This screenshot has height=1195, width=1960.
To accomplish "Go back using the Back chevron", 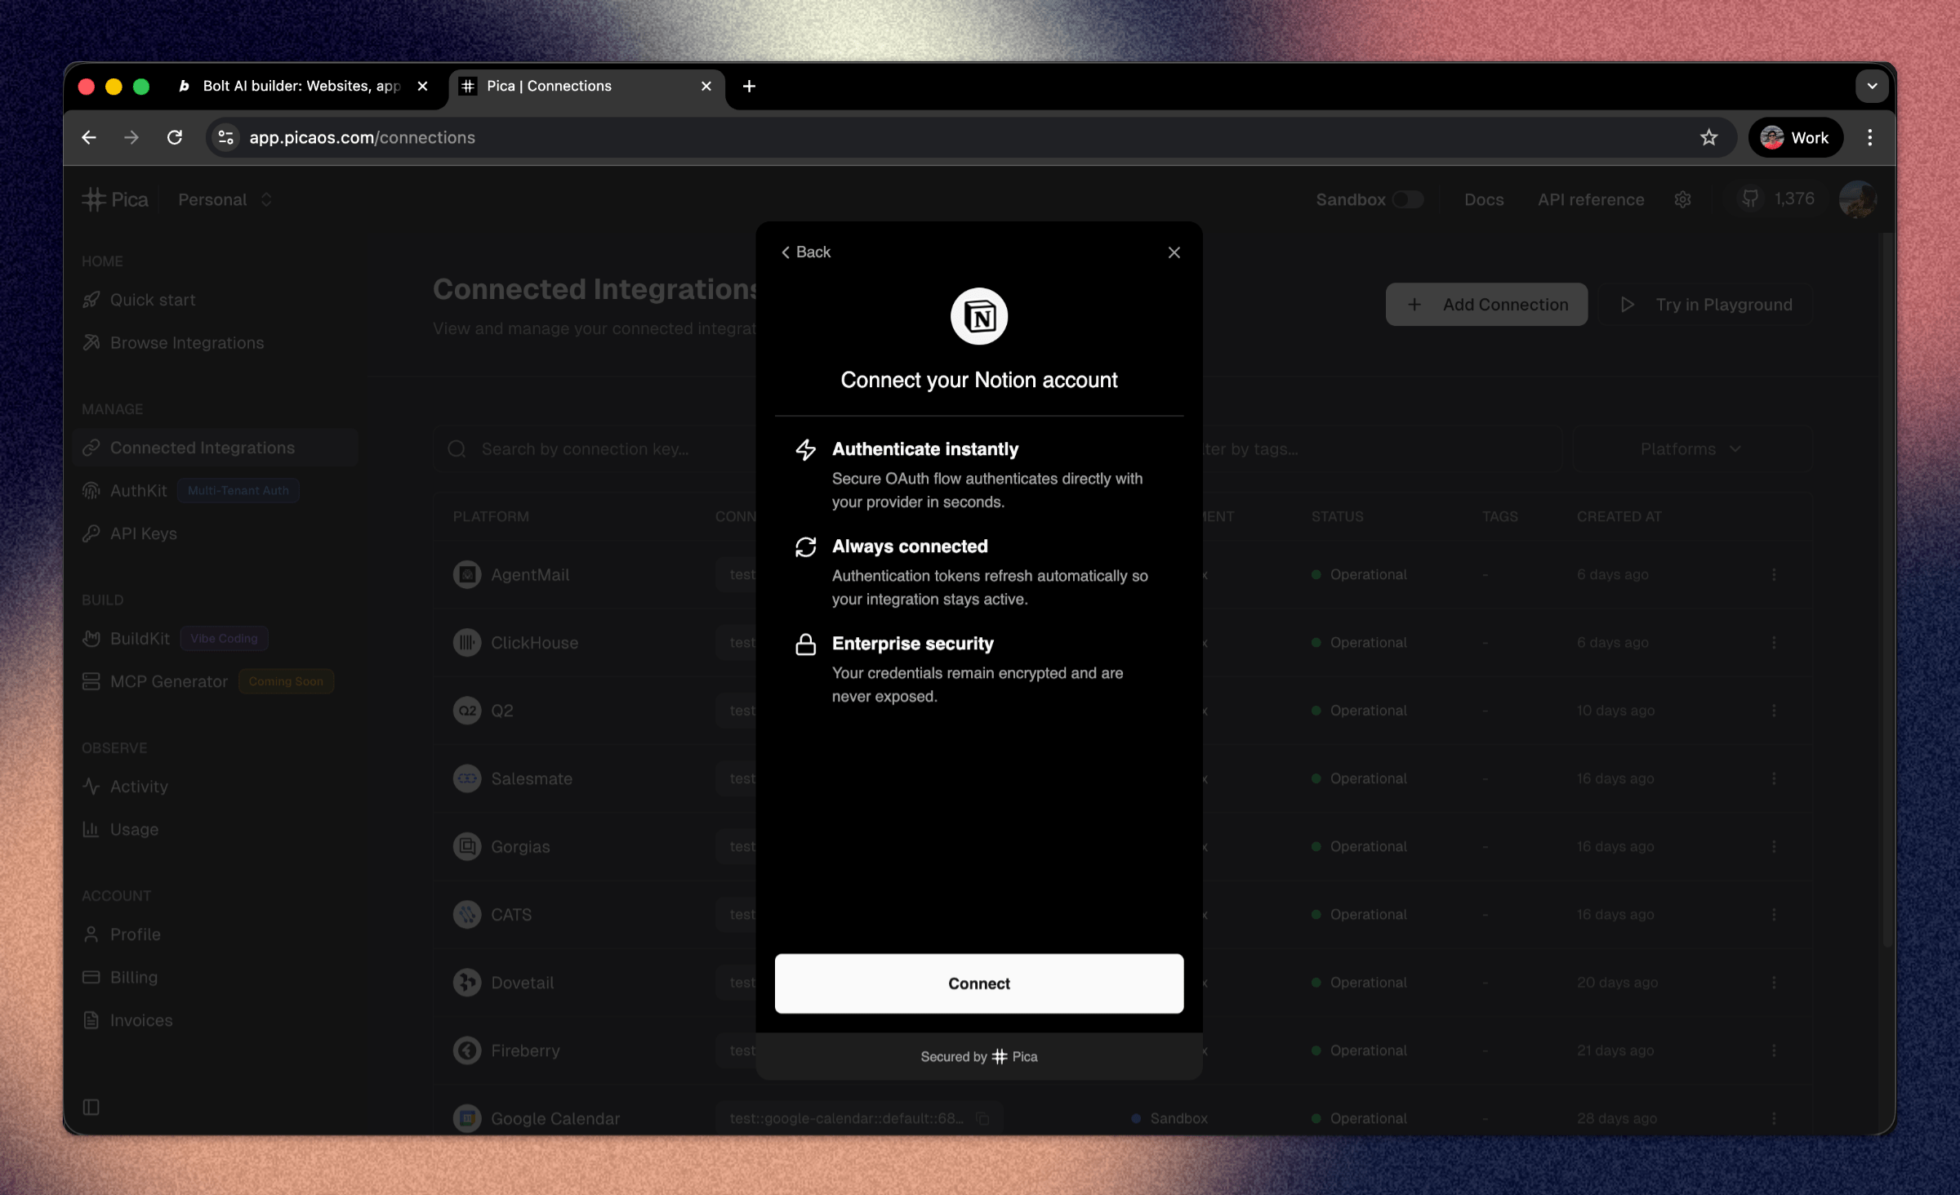I will [805, 252].
